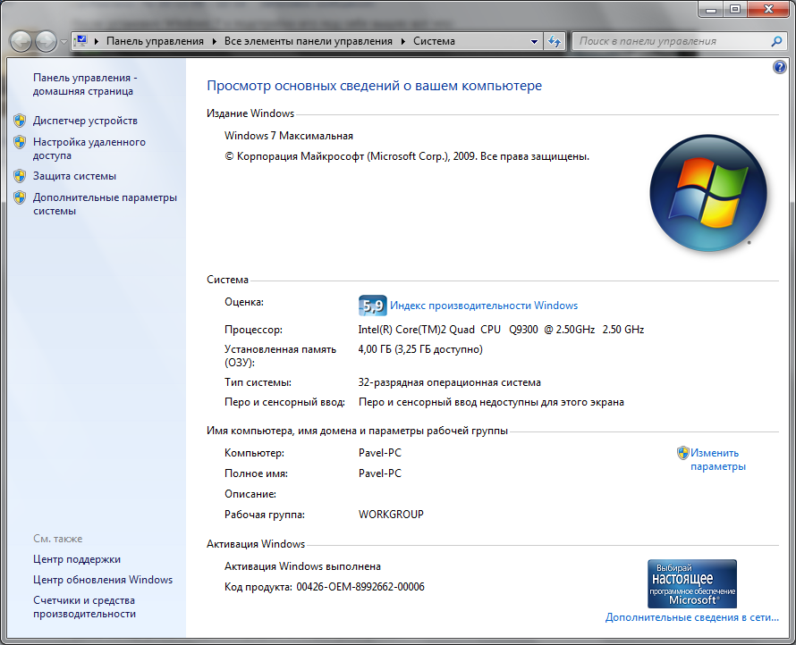Open Настройка удаленного доступа
The width and height of the screenshot is (796, 645).
(89, 148)
